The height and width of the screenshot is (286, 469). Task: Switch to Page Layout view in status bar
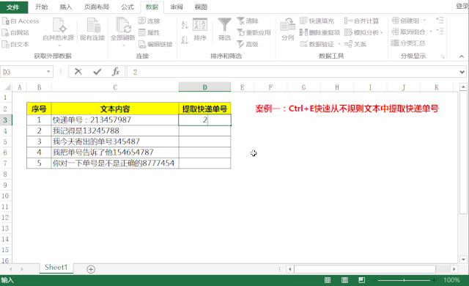click(x=344, y=280)
